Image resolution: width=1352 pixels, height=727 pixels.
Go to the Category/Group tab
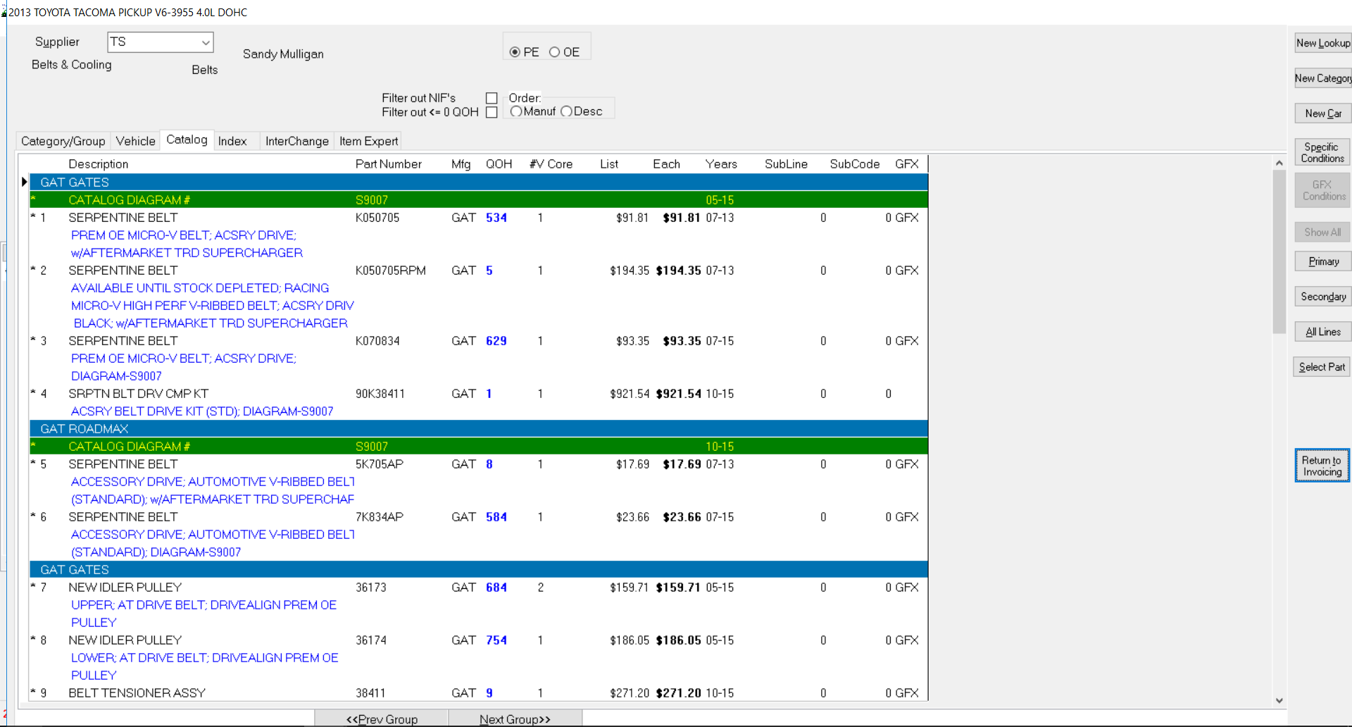pyautogui.click(x=63, y=141)
